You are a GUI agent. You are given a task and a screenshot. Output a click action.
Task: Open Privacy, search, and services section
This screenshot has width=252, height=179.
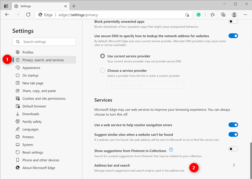coord(44,60)
